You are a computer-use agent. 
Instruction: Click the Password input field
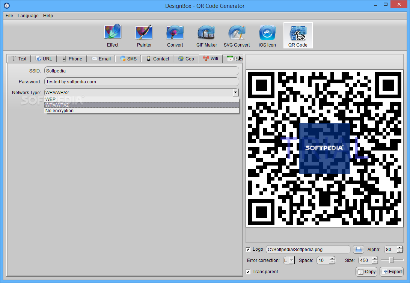tap(142, 82)
